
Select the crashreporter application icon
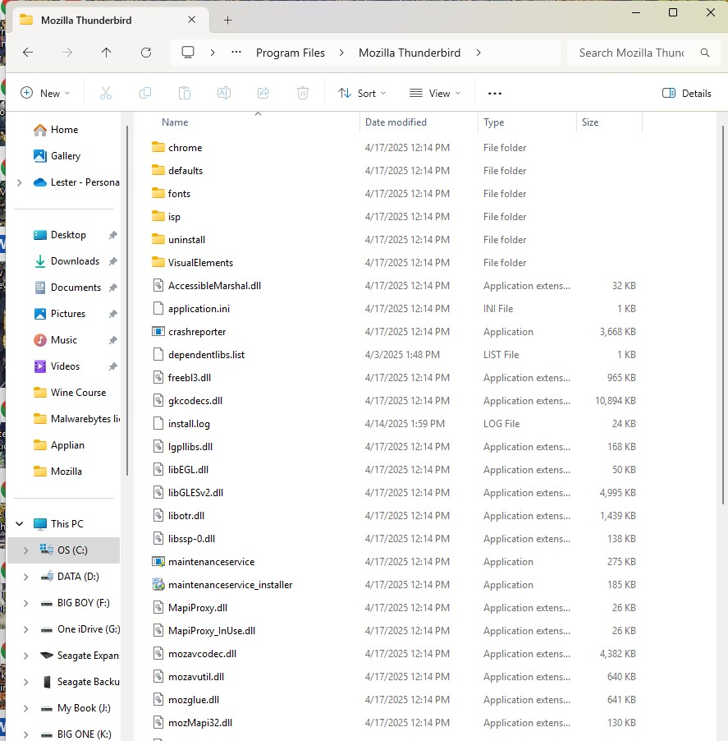(158, 332)
